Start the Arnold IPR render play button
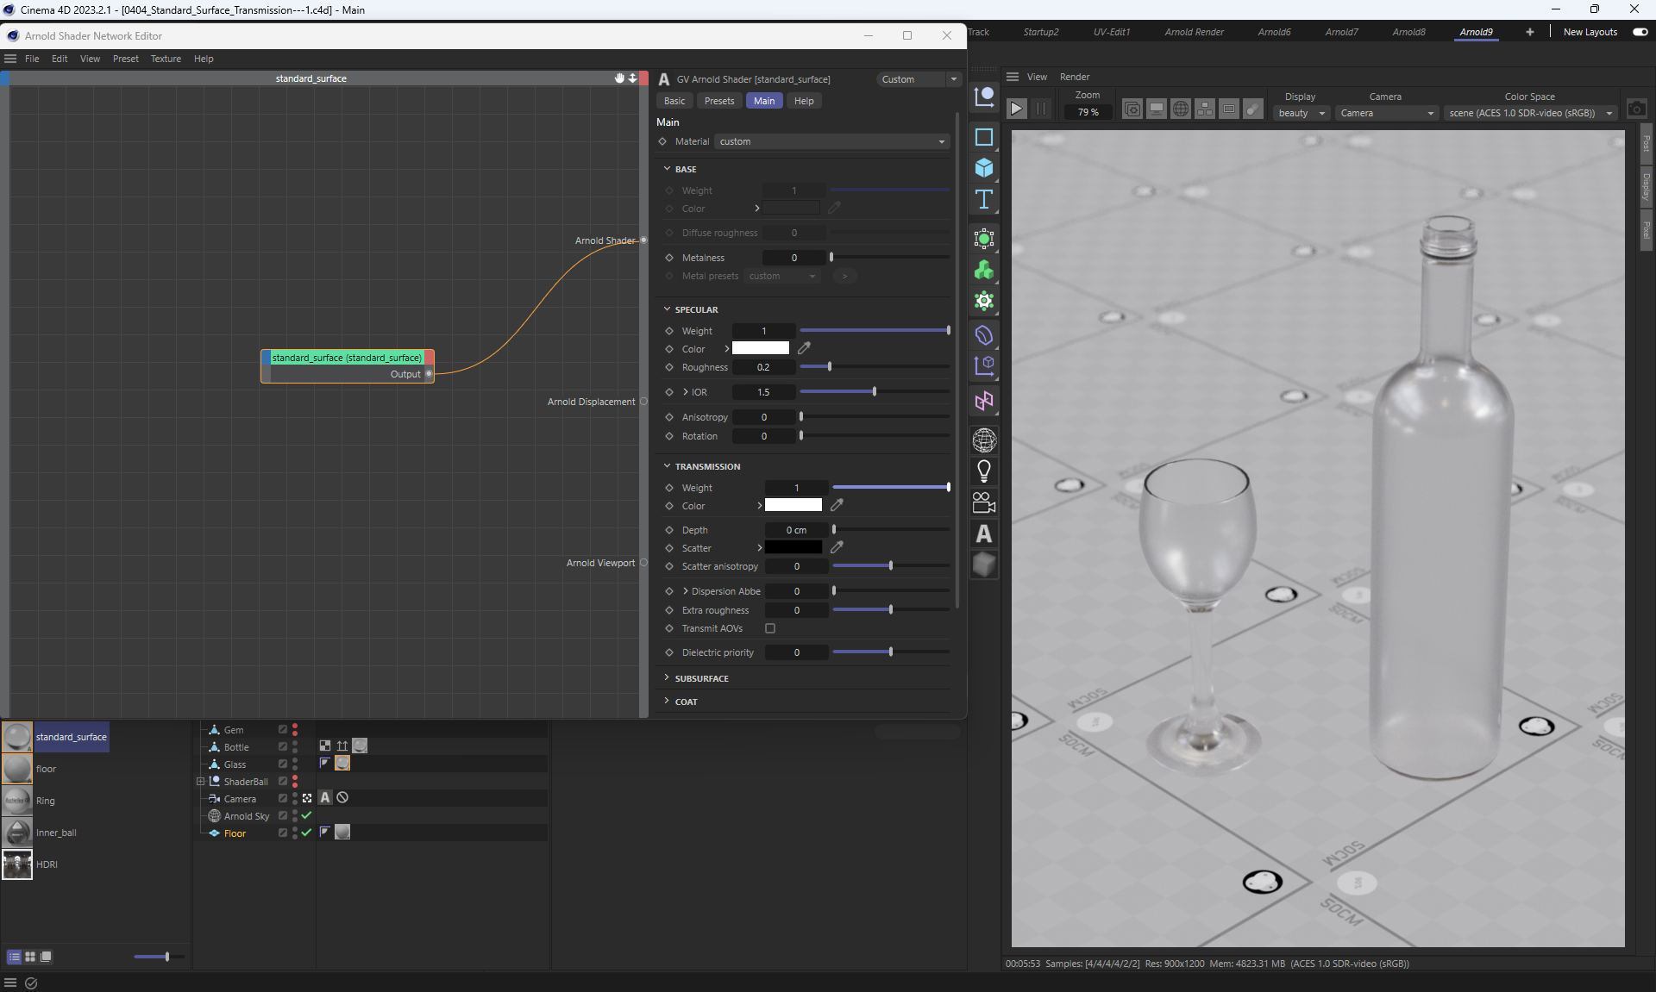Viewport: 1656px width, 992px height. tap(1016, 109)
